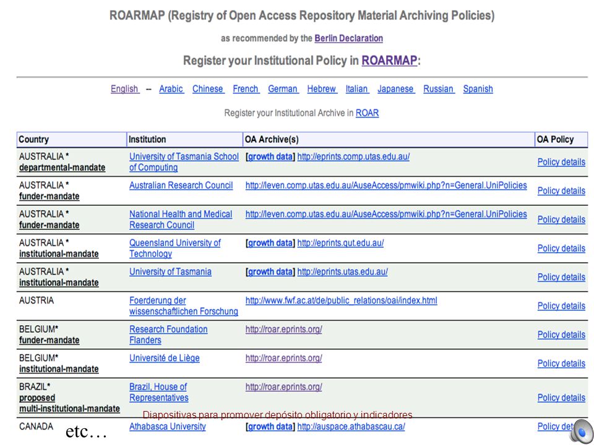Open roar.eprints.org for Université de Liège
This screenshot has height=445, width=594.
coord(284,358)
